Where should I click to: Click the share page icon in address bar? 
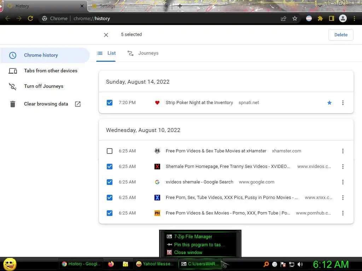tap(284, 18)
